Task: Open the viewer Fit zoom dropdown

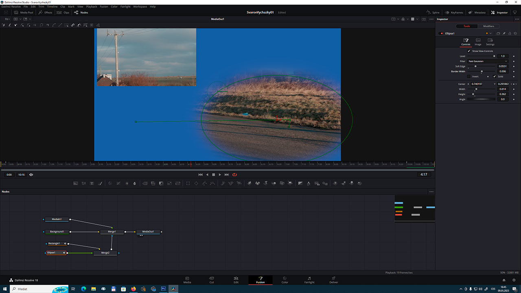Action: (8, 19)
